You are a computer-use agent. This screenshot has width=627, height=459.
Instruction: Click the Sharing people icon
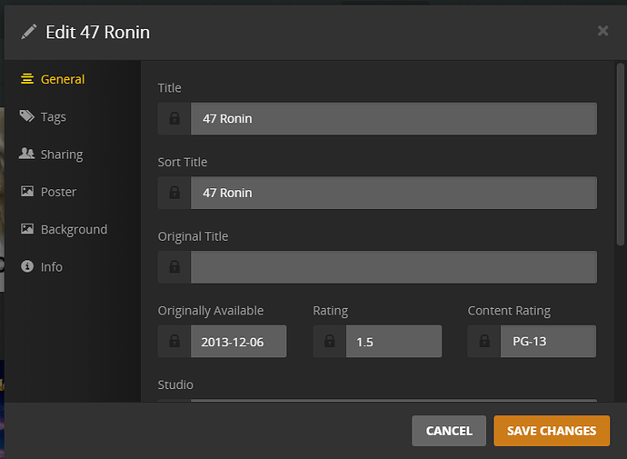tap(26, 154)
